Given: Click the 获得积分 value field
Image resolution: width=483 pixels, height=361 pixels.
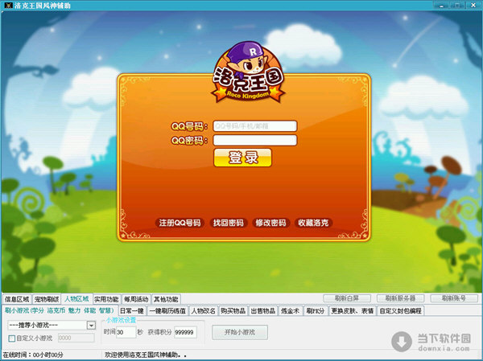Looking at the screenshot, I should click(185, 332).
